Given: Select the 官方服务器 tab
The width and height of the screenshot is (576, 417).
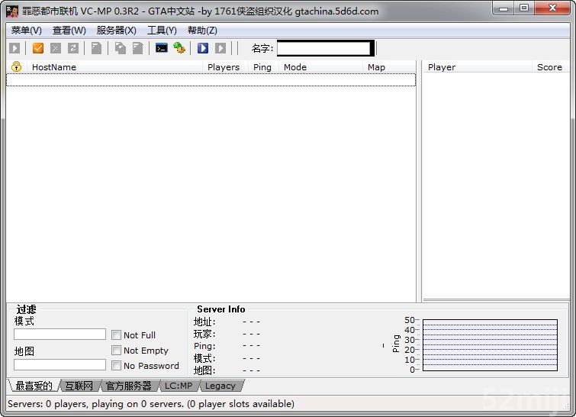Looking at the screenshot, I should (128, 386).
